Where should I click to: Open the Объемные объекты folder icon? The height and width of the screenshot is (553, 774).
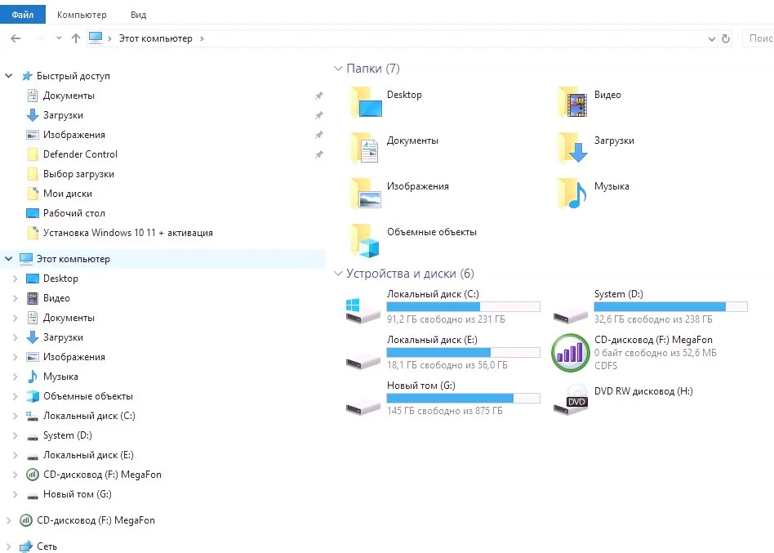pyautogui.click(x=365, y=239)
